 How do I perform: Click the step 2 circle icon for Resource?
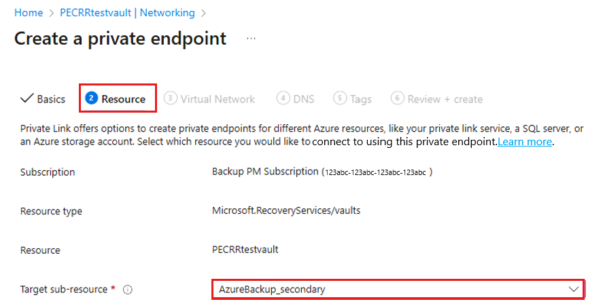[x=91, y=98]
